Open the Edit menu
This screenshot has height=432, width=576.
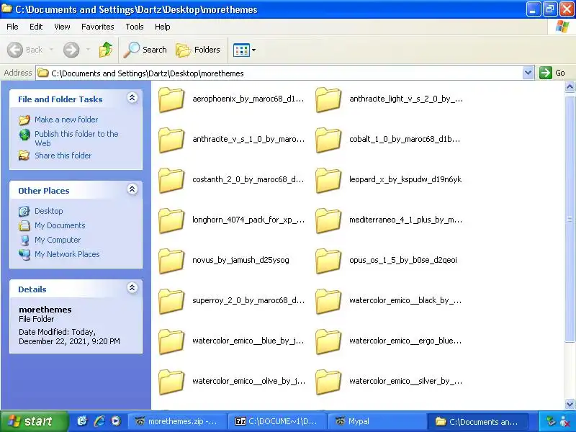pyautogui.click(x=36, y=27)
